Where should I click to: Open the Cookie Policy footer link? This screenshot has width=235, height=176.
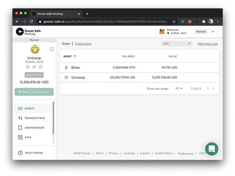(164, 153)
